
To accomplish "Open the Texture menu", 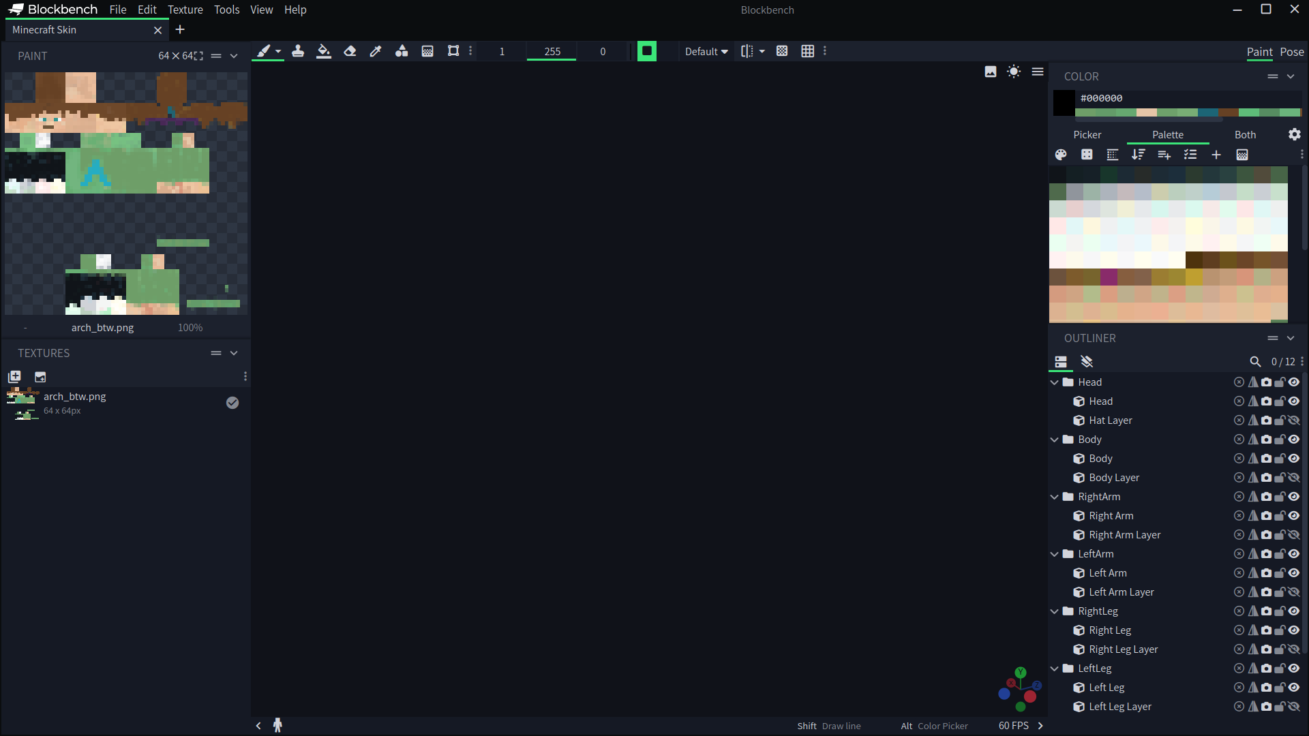I will (x=185, y=10).
